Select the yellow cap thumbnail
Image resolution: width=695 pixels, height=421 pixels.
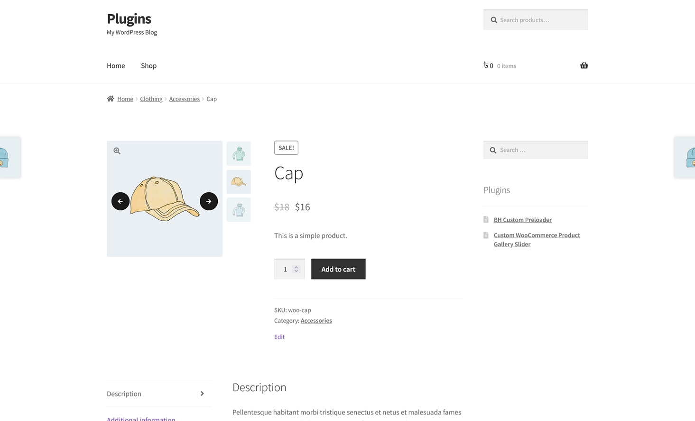[239, 182]
